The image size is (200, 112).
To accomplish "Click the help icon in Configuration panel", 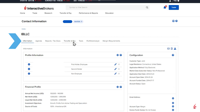I will click(x=173, y=55).
